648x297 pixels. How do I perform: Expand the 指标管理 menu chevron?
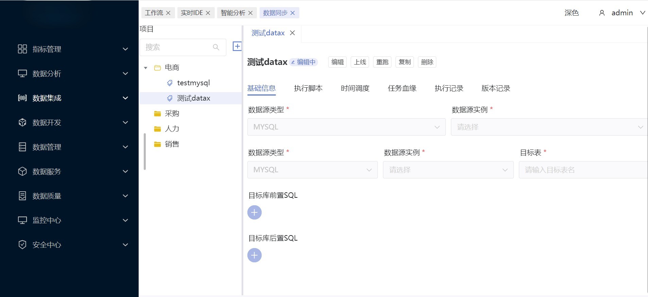click(x=125, y=49)
